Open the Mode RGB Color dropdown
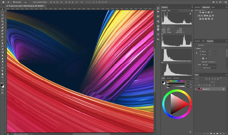This screenshot has height=135, width=228. (x=210, y=65)
